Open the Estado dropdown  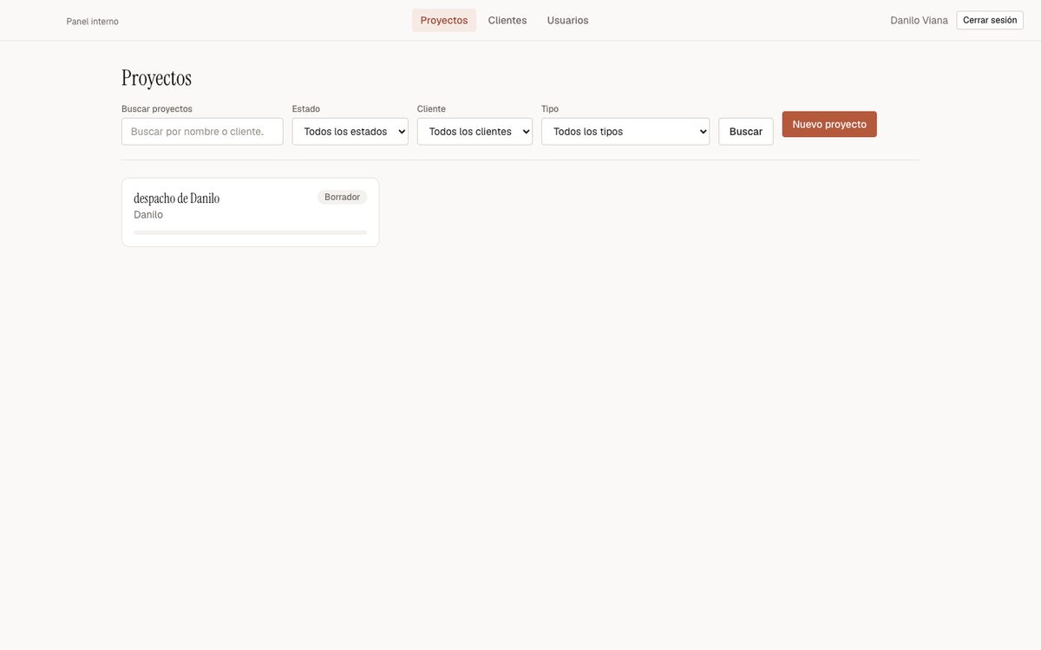350,132
